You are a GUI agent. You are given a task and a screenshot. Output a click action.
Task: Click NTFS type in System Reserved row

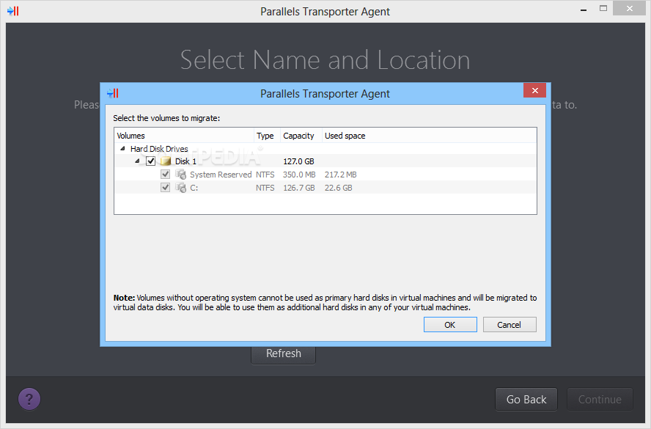(x=265, y=175)
